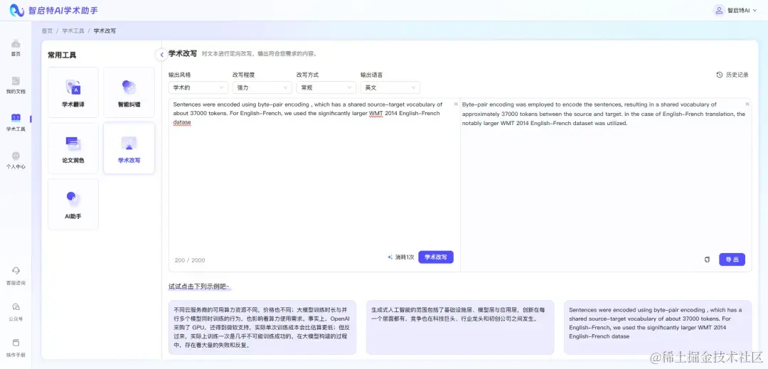Click 学术工具 in the breadcrumb
This screenshot has width=768, height=369.
73,31
